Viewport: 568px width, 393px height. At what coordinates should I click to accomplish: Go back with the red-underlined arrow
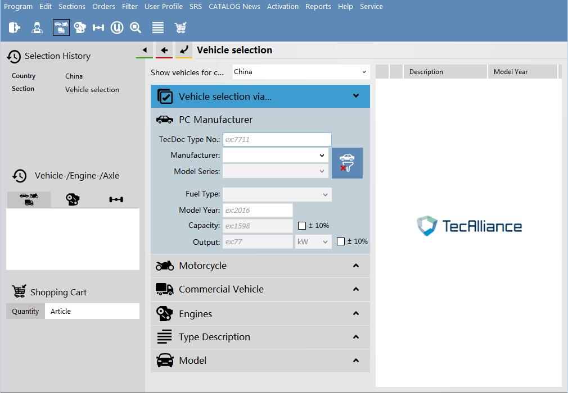164,51
